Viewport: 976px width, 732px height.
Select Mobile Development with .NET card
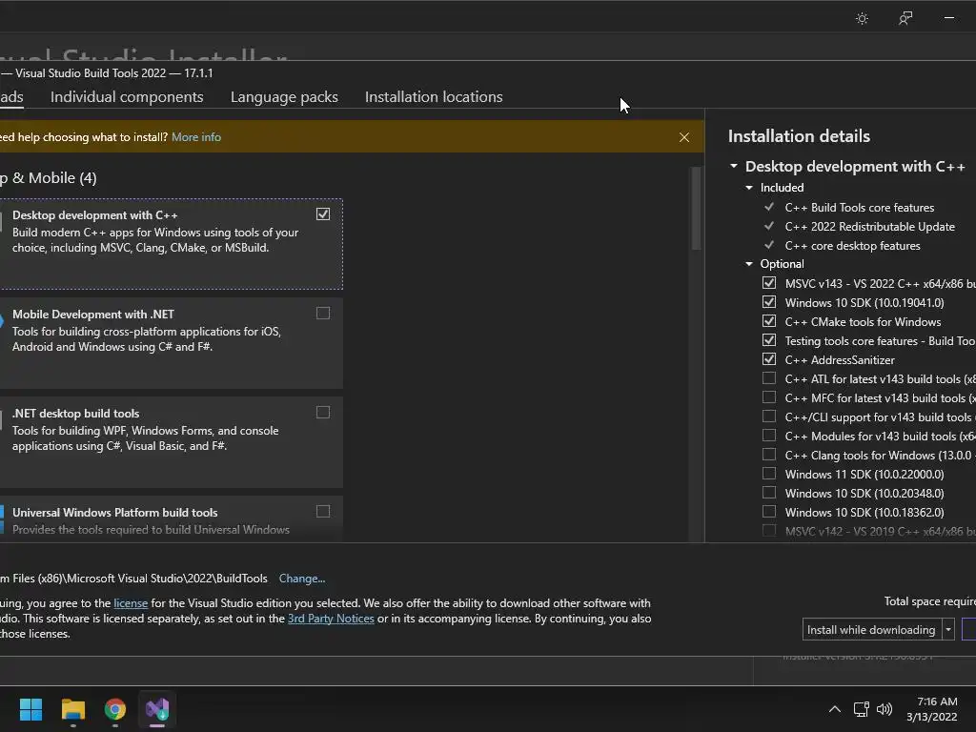[x=172, y=343]
